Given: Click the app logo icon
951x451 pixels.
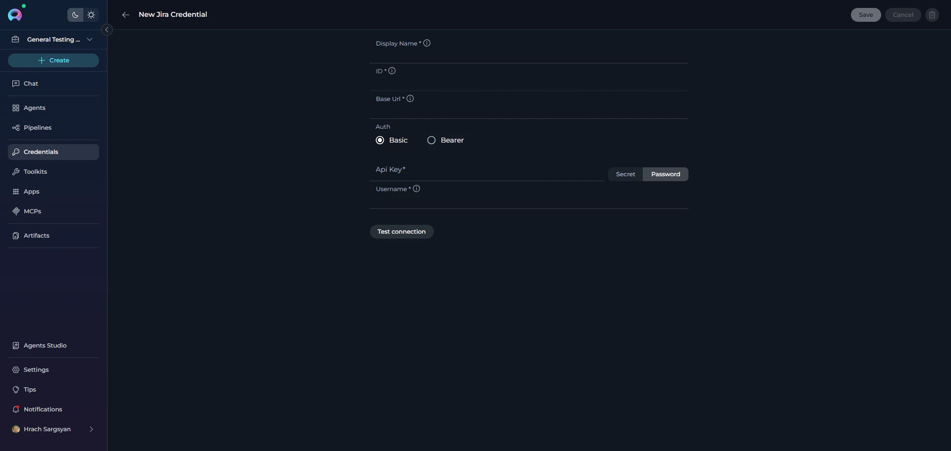Looking at the screenshot, I should (x=15, y=15).
